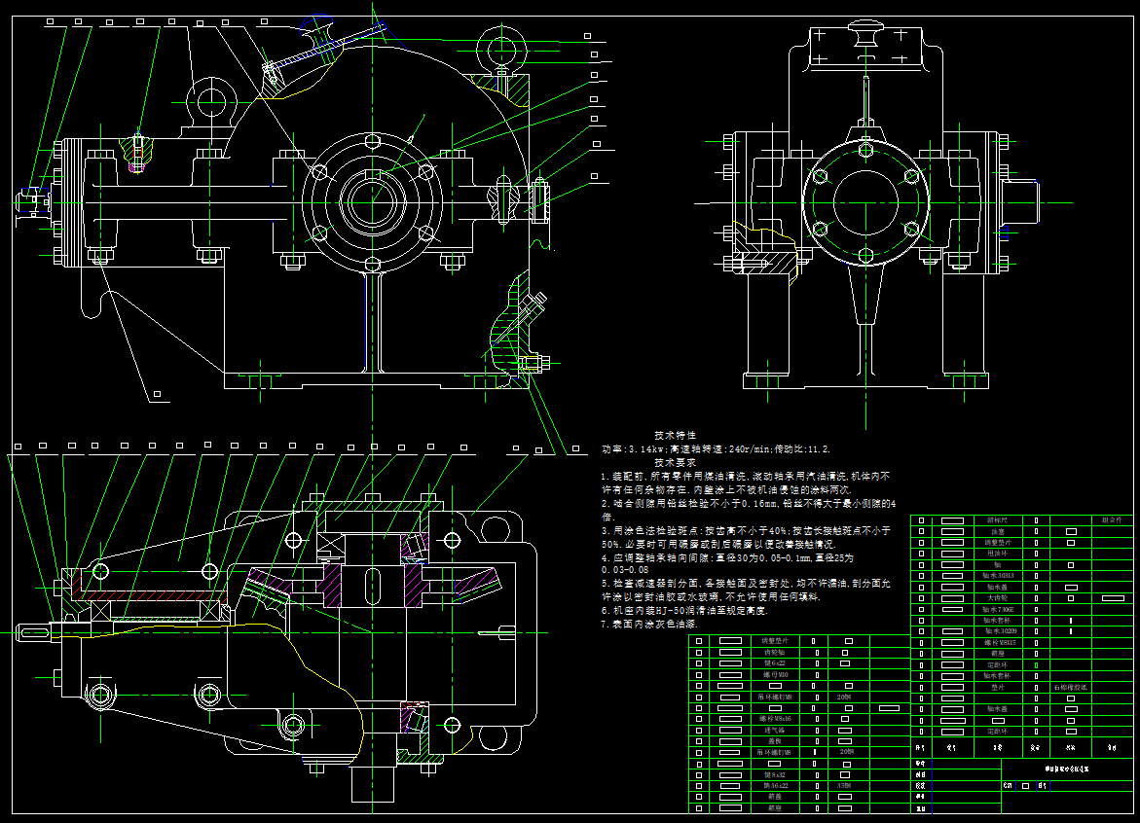Click the parts list cell "箱盖"
1140x823 pixels.
click(774, 797)
